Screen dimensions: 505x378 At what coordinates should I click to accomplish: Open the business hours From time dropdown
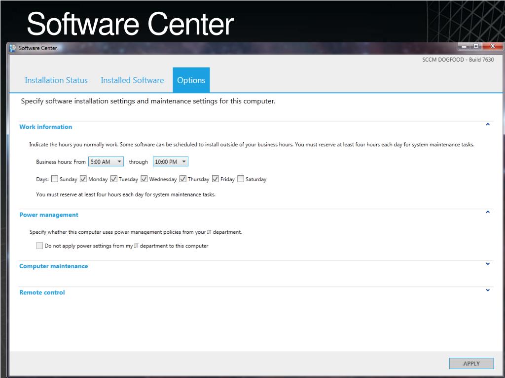pyautogui.click(x=106, y=161)
